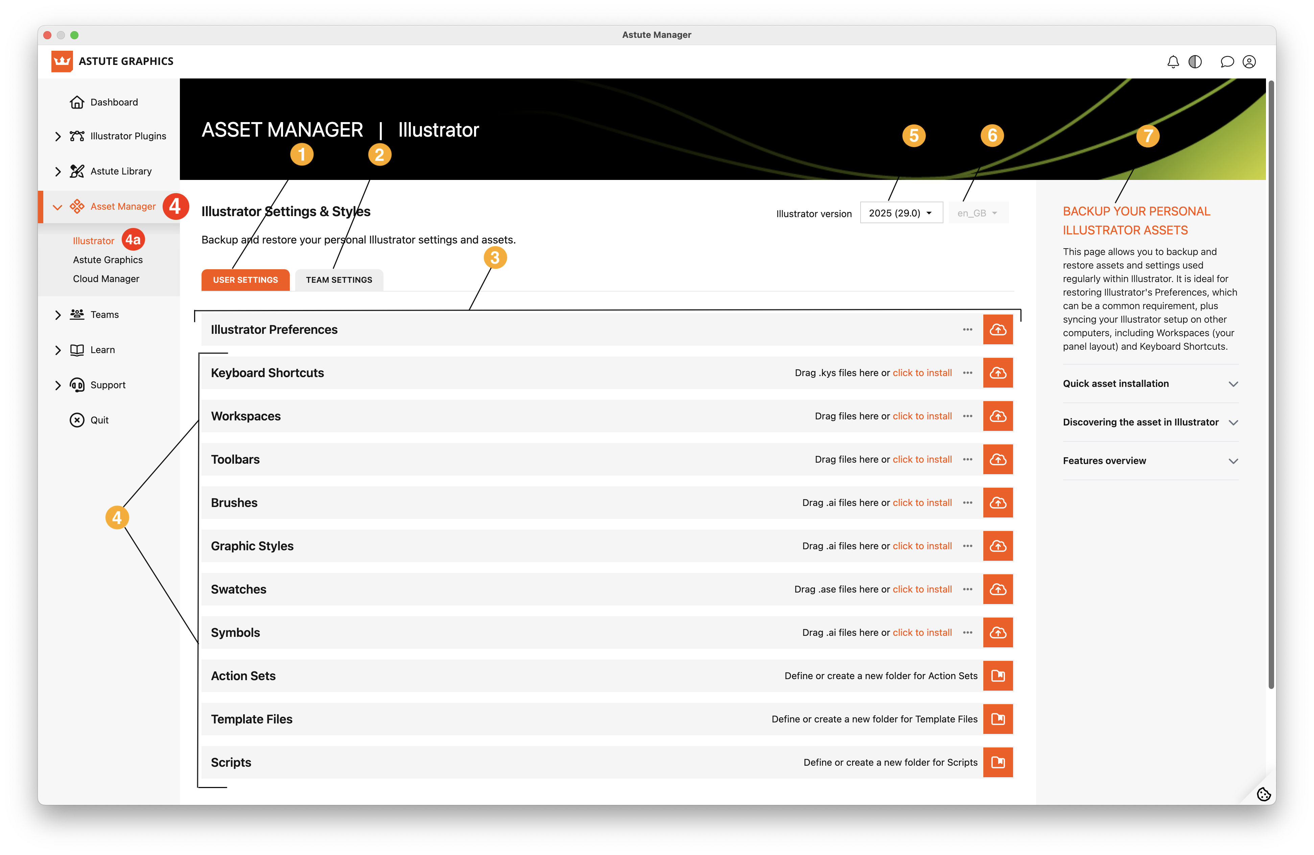Image resolution: width=1314 pixels, height=855 pixels.
Task: Open the cookie settings icon
Action: (1264, 794)
